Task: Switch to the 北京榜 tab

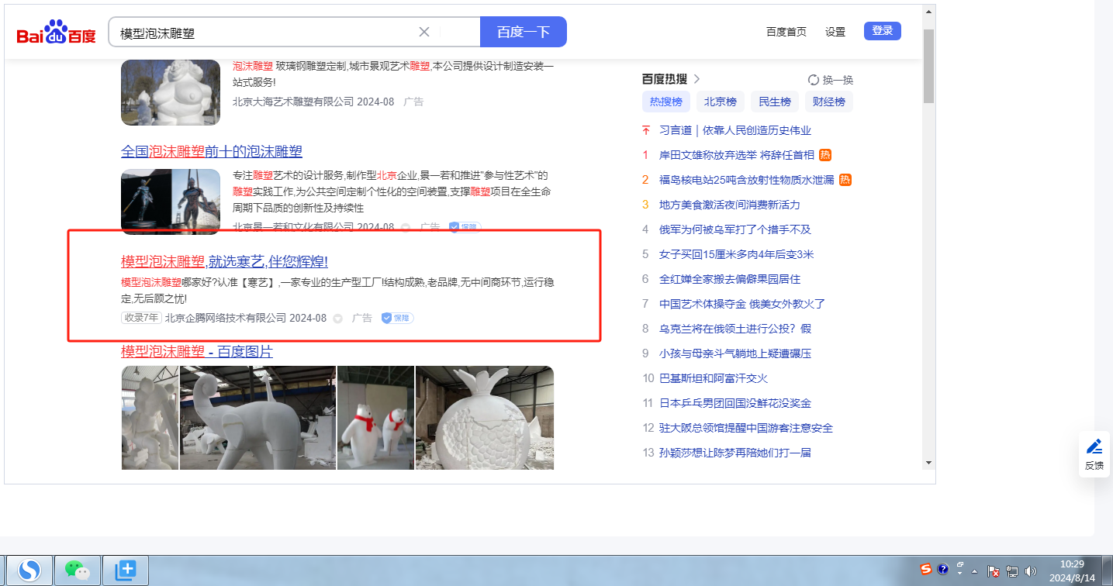Action: [721, 102]
